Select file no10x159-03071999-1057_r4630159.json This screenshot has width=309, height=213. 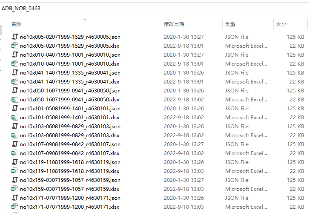click(x=70, y=180)
